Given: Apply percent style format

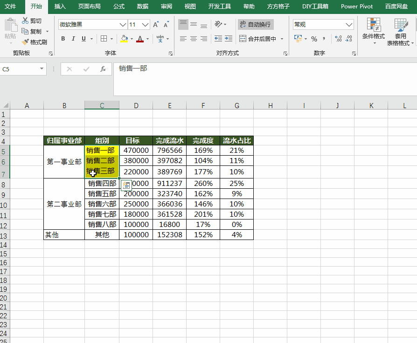Looking at the screenshot, I should click(314, 39).
